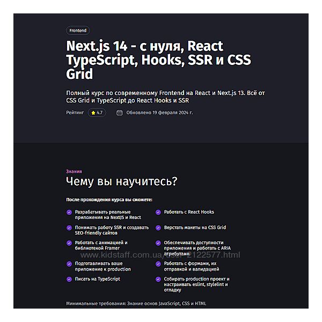Click the pink "Знания" section label
Image resolution: width=322 pixels, height=322 pixels.
[74, 171]
